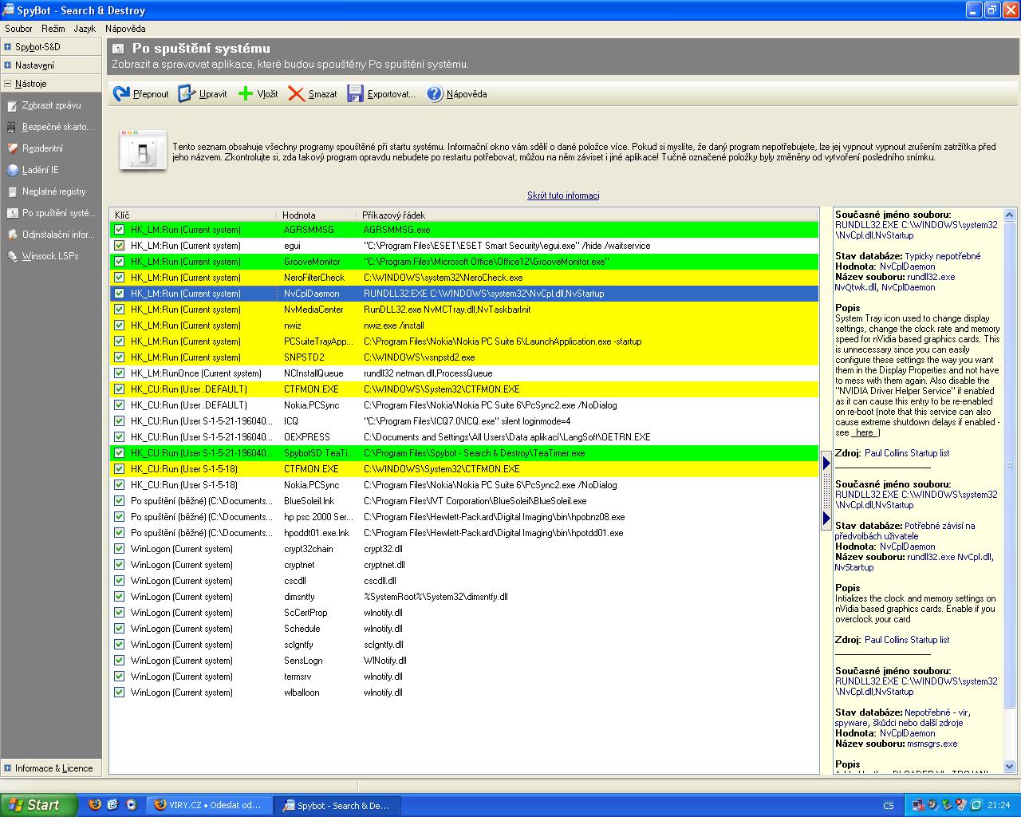Disable the NeroFilterCheck startup entry checkbox

point(120,278)
